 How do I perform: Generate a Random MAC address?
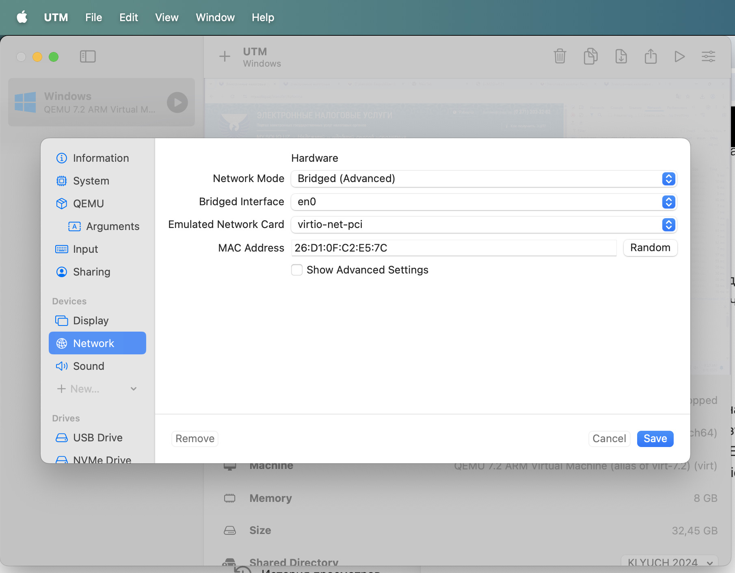coord(650,248)
